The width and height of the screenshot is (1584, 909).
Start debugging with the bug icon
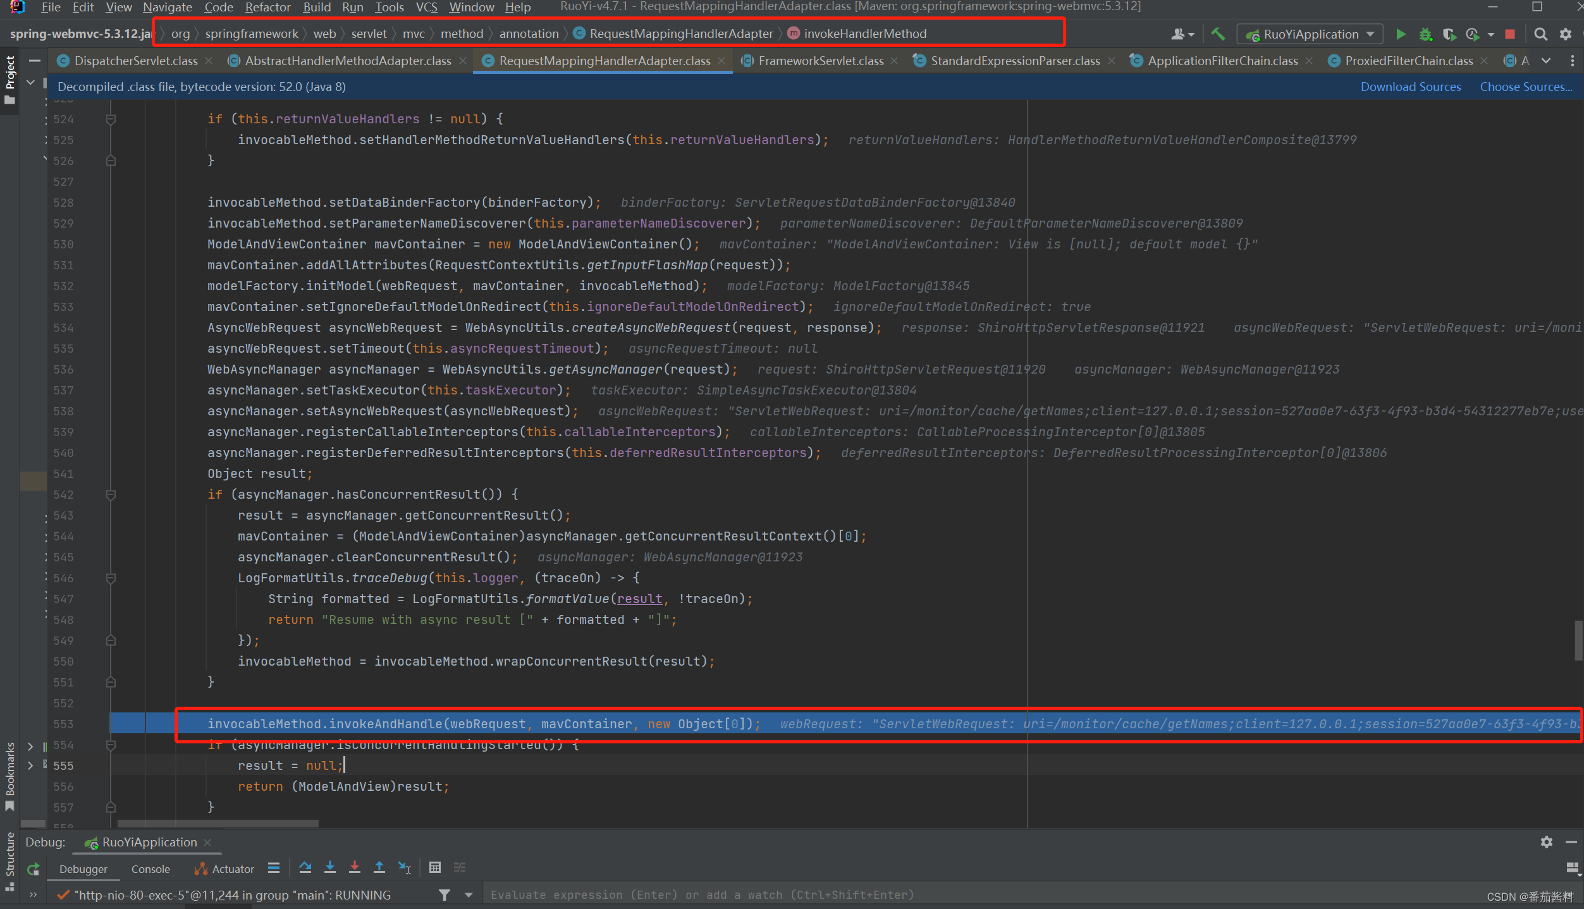coord(1425,34)
